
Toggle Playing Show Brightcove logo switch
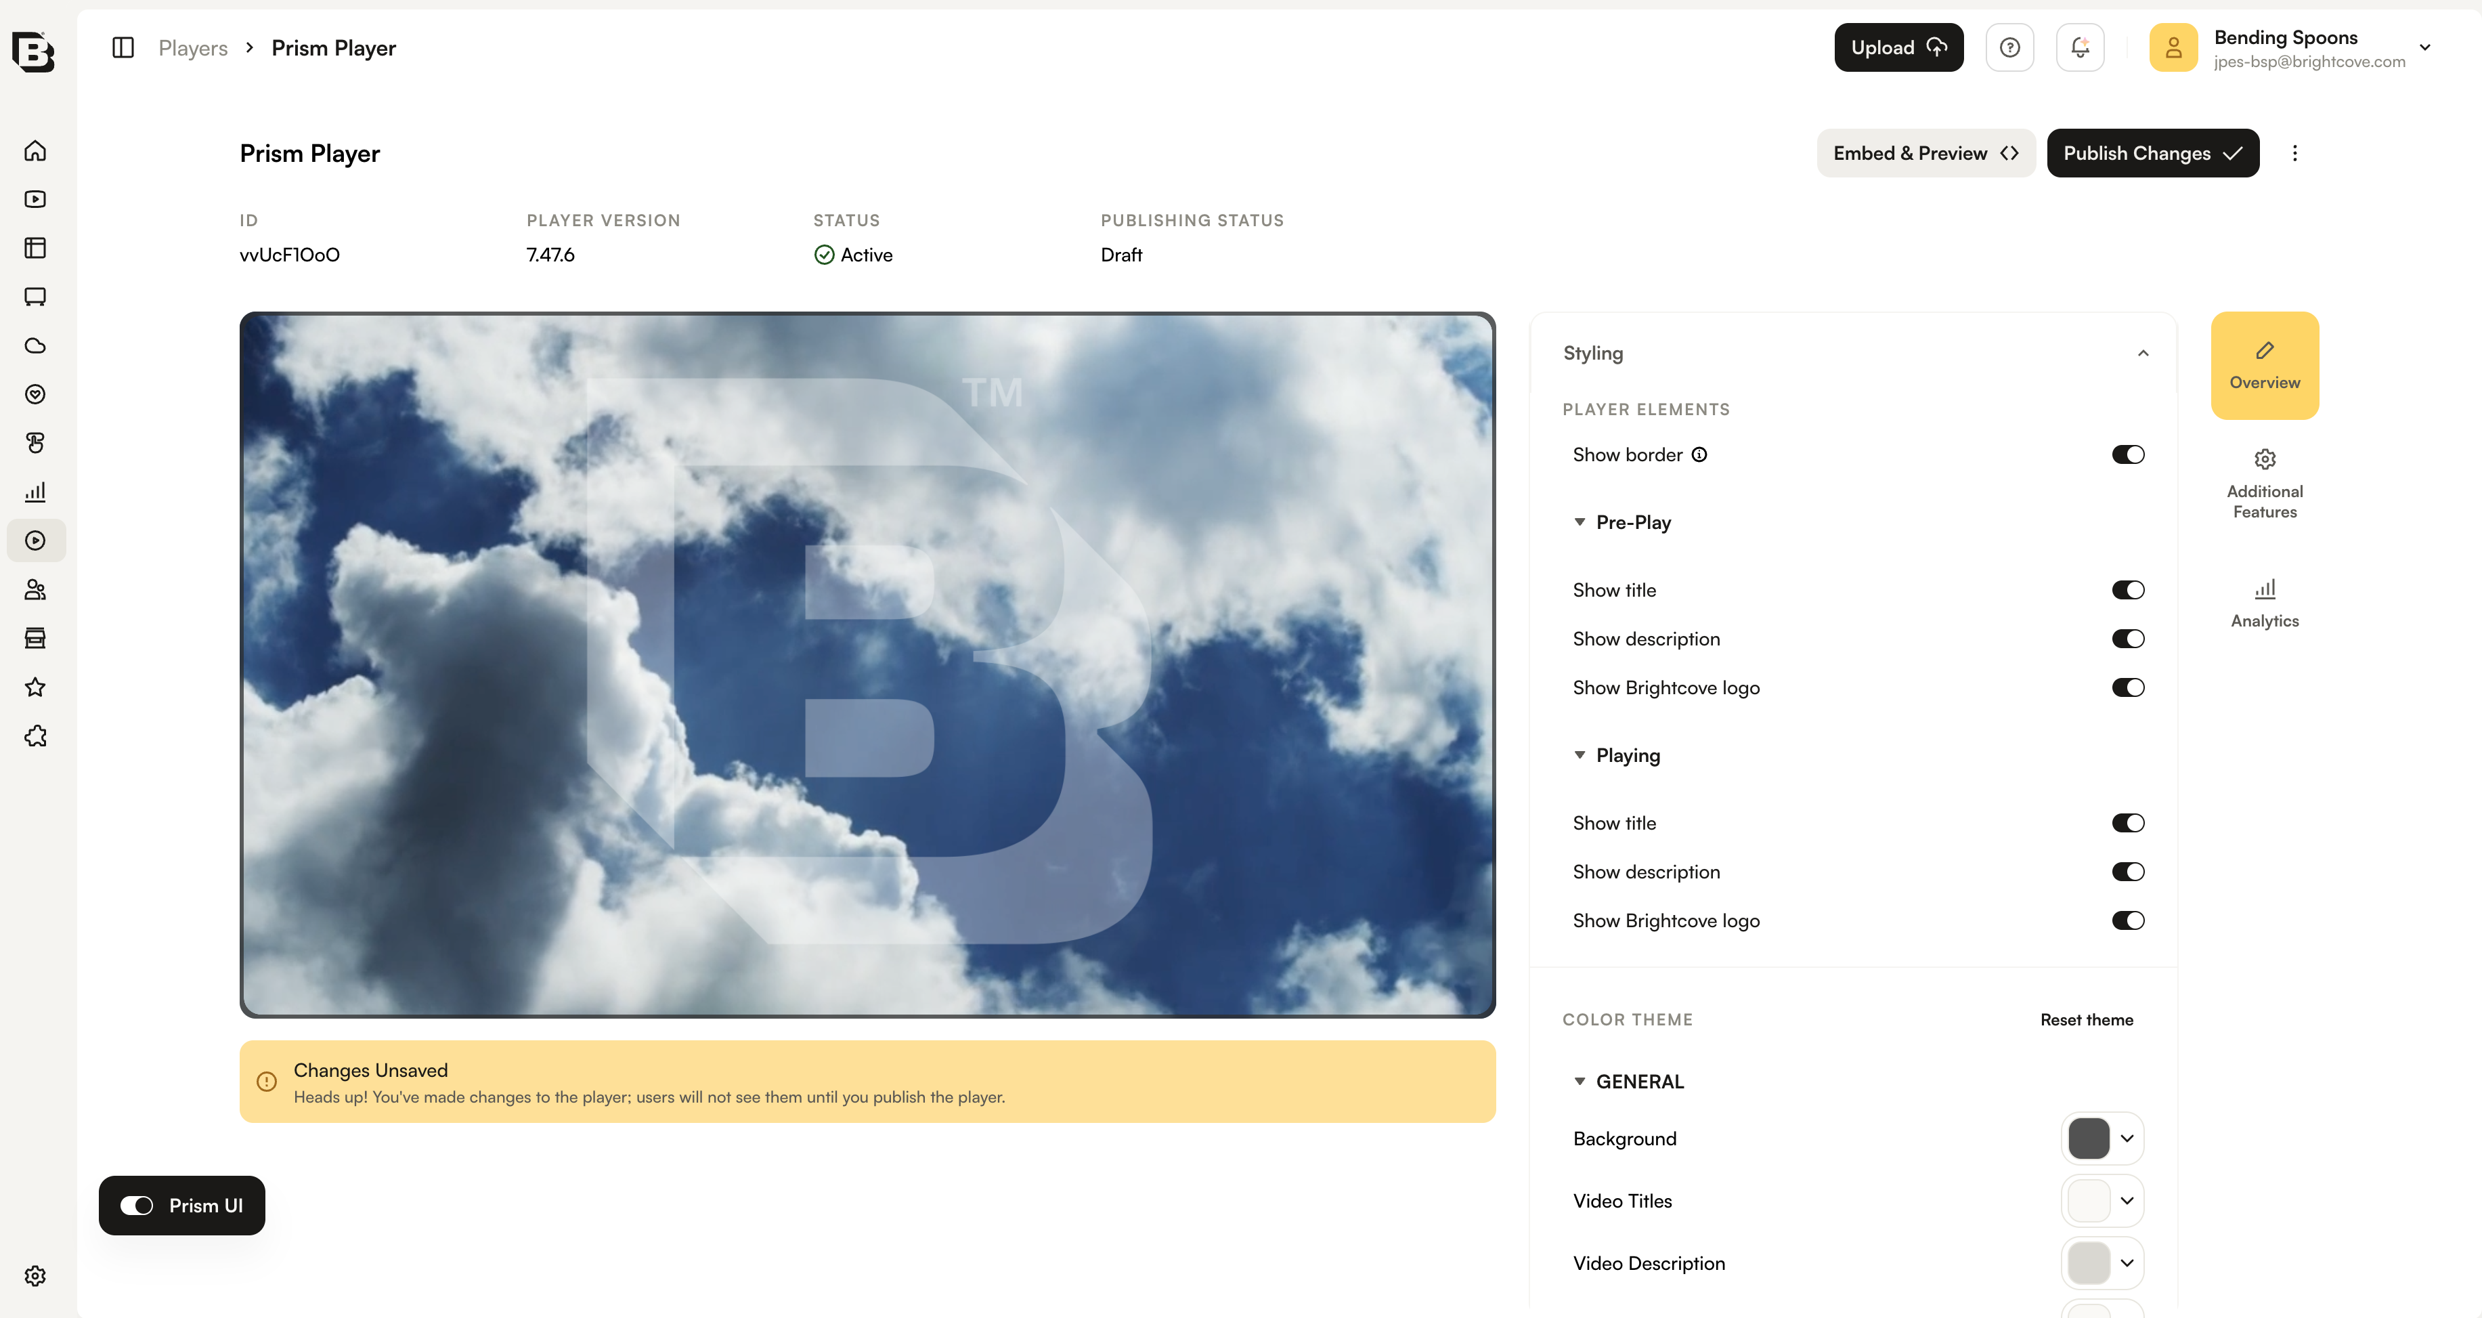pyautogui.click(x=2129, y=920)
